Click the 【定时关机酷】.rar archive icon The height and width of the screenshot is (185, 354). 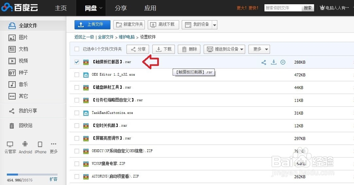86,126
